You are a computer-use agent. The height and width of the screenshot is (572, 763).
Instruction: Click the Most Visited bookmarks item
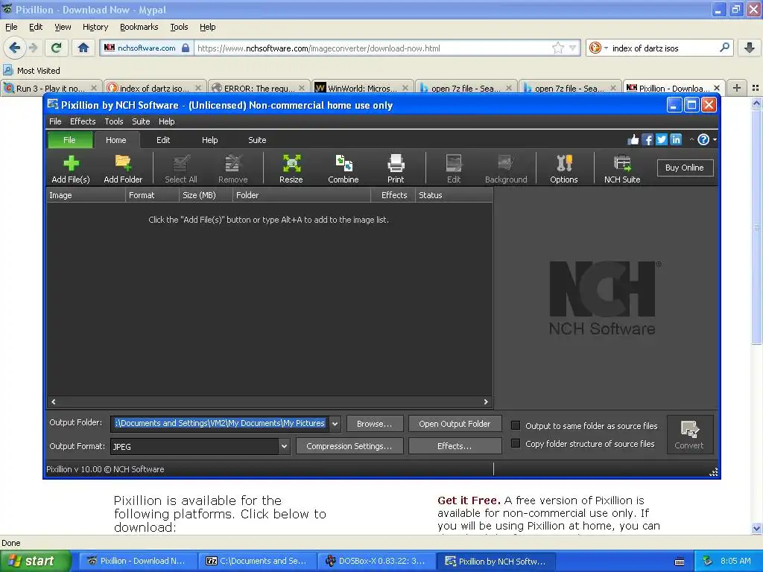[x=32, y=71]
